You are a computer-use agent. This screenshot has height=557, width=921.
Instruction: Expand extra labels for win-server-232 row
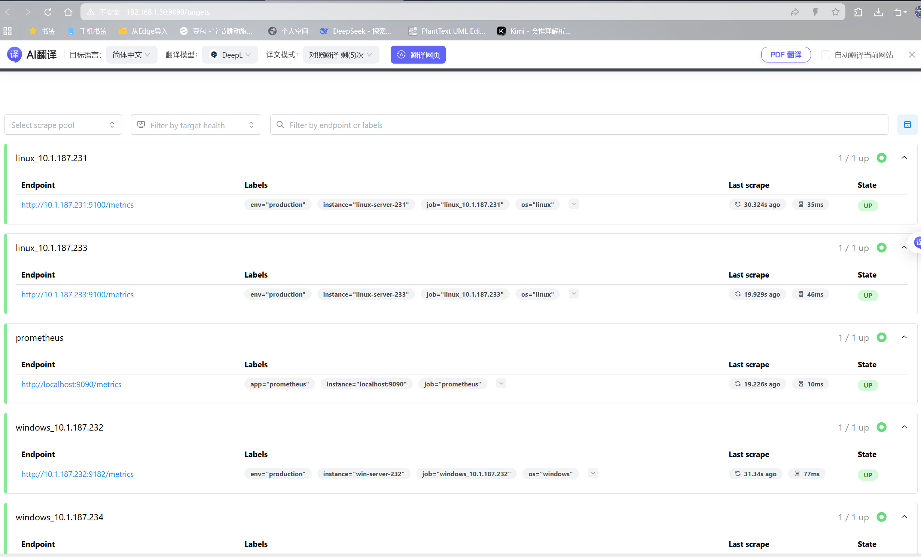592,473
